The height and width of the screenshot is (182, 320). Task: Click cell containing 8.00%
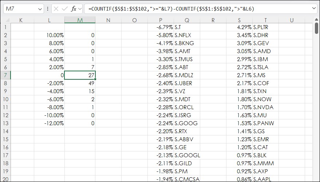click(x=49, y=43)
